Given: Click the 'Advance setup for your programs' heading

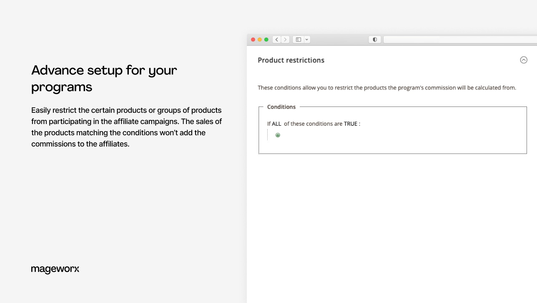Looking at the screenshot, I should pyautogui.click(x=104, y=78).
